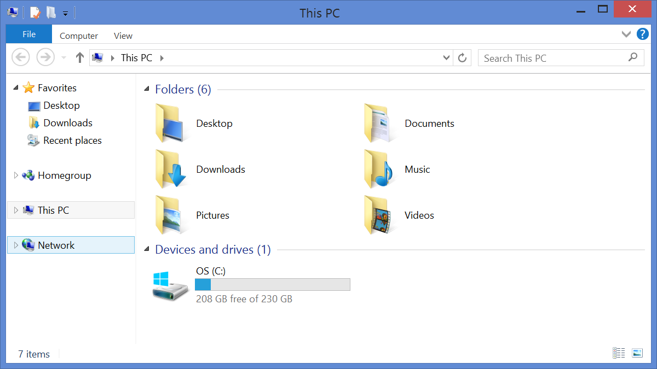Image resolution: width=657 pixels, height=369 pixels.
Task: Open the Computer ribbon tab
Action: coord(79,36)
